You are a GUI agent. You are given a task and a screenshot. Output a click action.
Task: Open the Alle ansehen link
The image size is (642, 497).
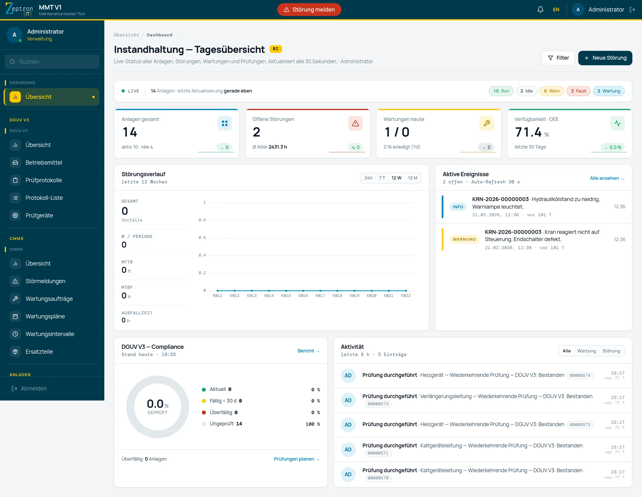pyautogui.click(x=607, y=178)
